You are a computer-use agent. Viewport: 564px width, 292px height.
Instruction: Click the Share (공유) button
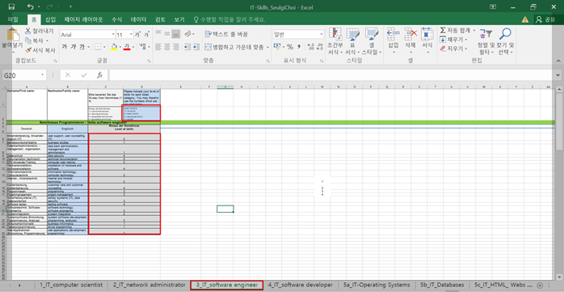(545, 19)
